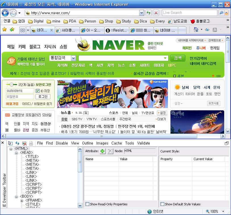Collapse the HTML tree node
Viewport: 231px width, 215px height.
[x=11, y=149]
